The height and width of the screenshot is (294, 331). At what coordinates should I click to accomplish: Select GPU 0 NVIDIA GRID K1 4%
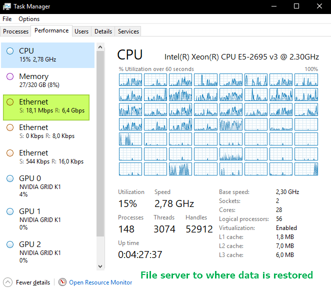coord(47,186)
